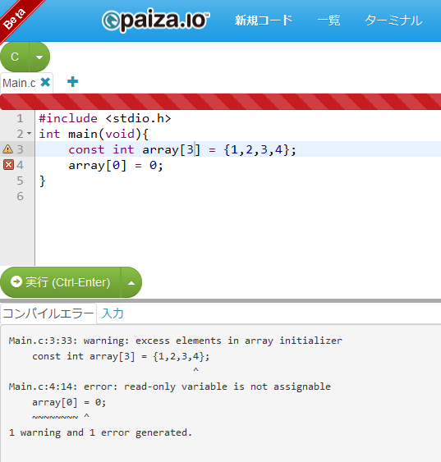Switch to the 入力 tab
This screenshot has height=462, width=441.
(x=113, y=313)
